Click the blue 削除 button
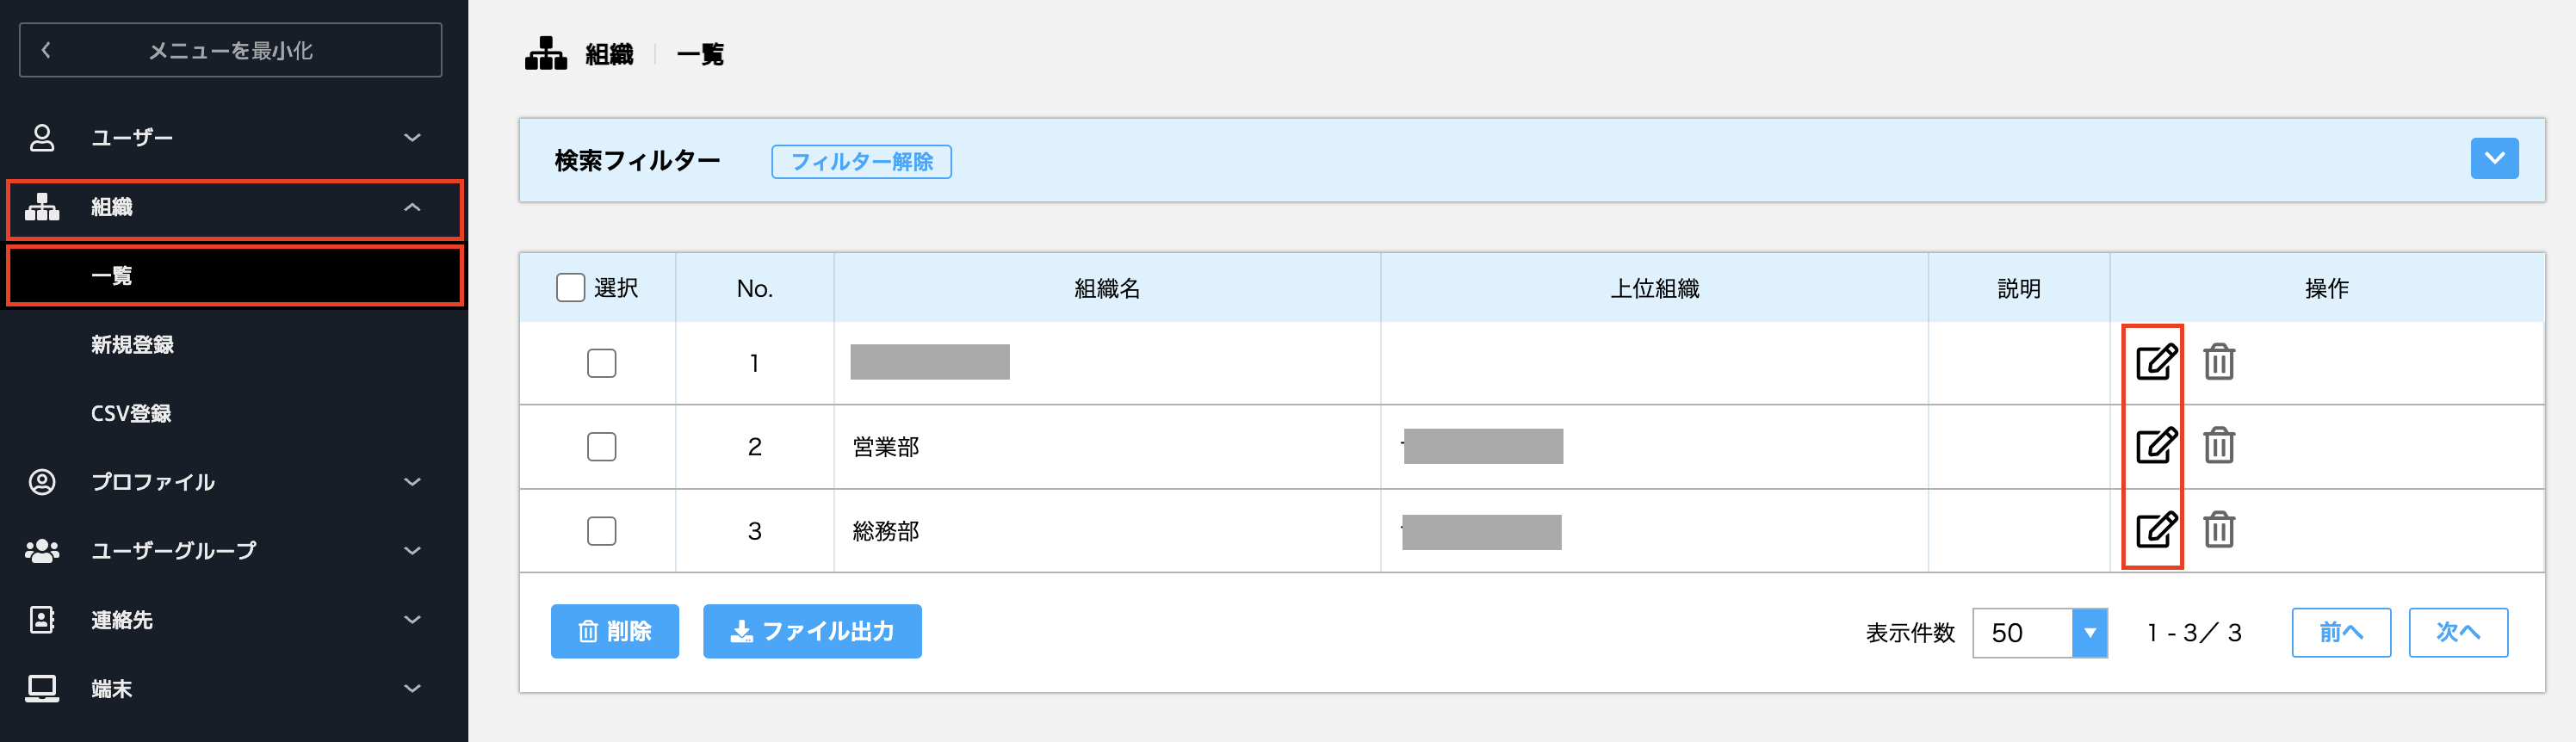This screenshot has width=2576, height=742. [615, 631]
